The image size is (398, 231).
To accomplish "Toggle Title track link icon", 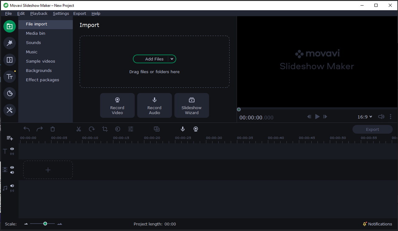I will 12,154.
